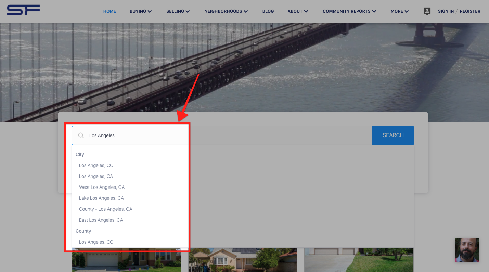The width and height of the screenshot is (489, 272).
Task: Click the Los Angeles search input field
Action: 222,135
